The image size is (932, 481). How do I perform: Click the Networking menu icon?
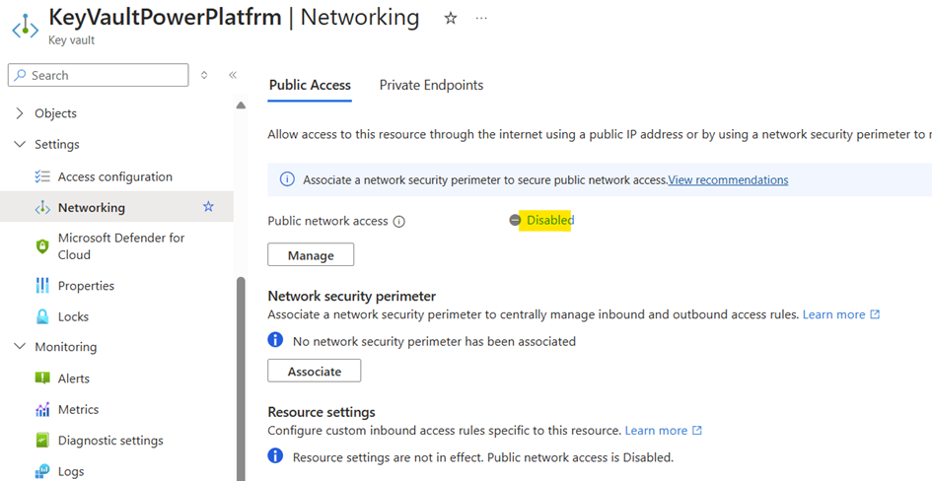pos(42,208)
